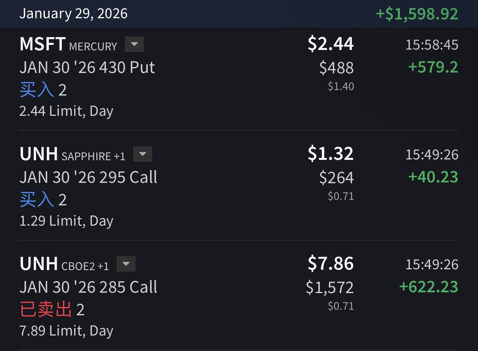Viewport: 478px width, 351px height.
Task: Expand the UNH CBOE2 +1 dropdown arrow
Action: tap(126, 264)
